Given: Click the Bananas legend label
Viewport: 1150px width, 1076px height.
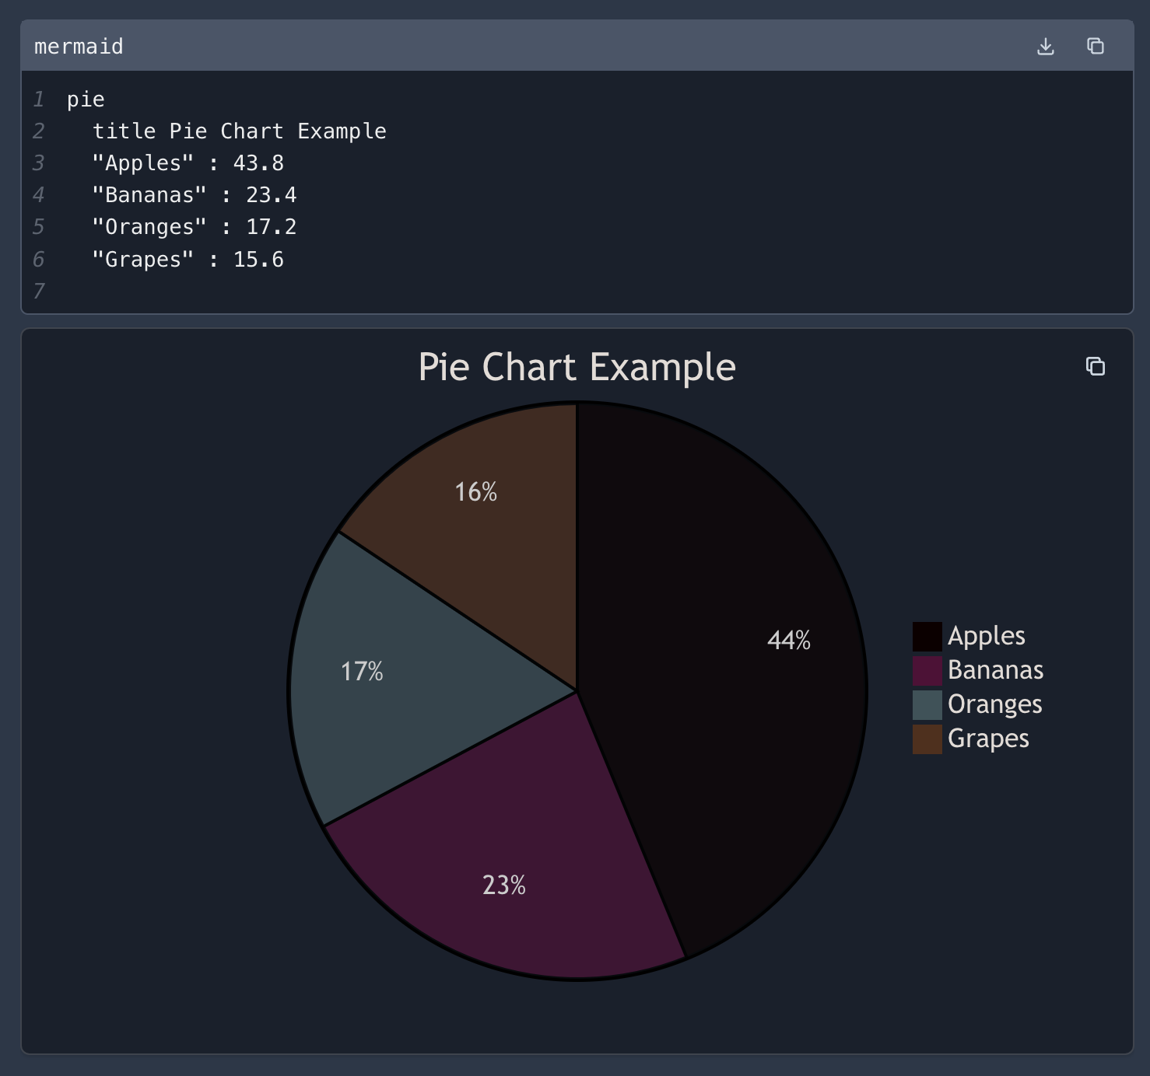Looking at the screenshot, I should pyautogui.click(x=995, y=670).
